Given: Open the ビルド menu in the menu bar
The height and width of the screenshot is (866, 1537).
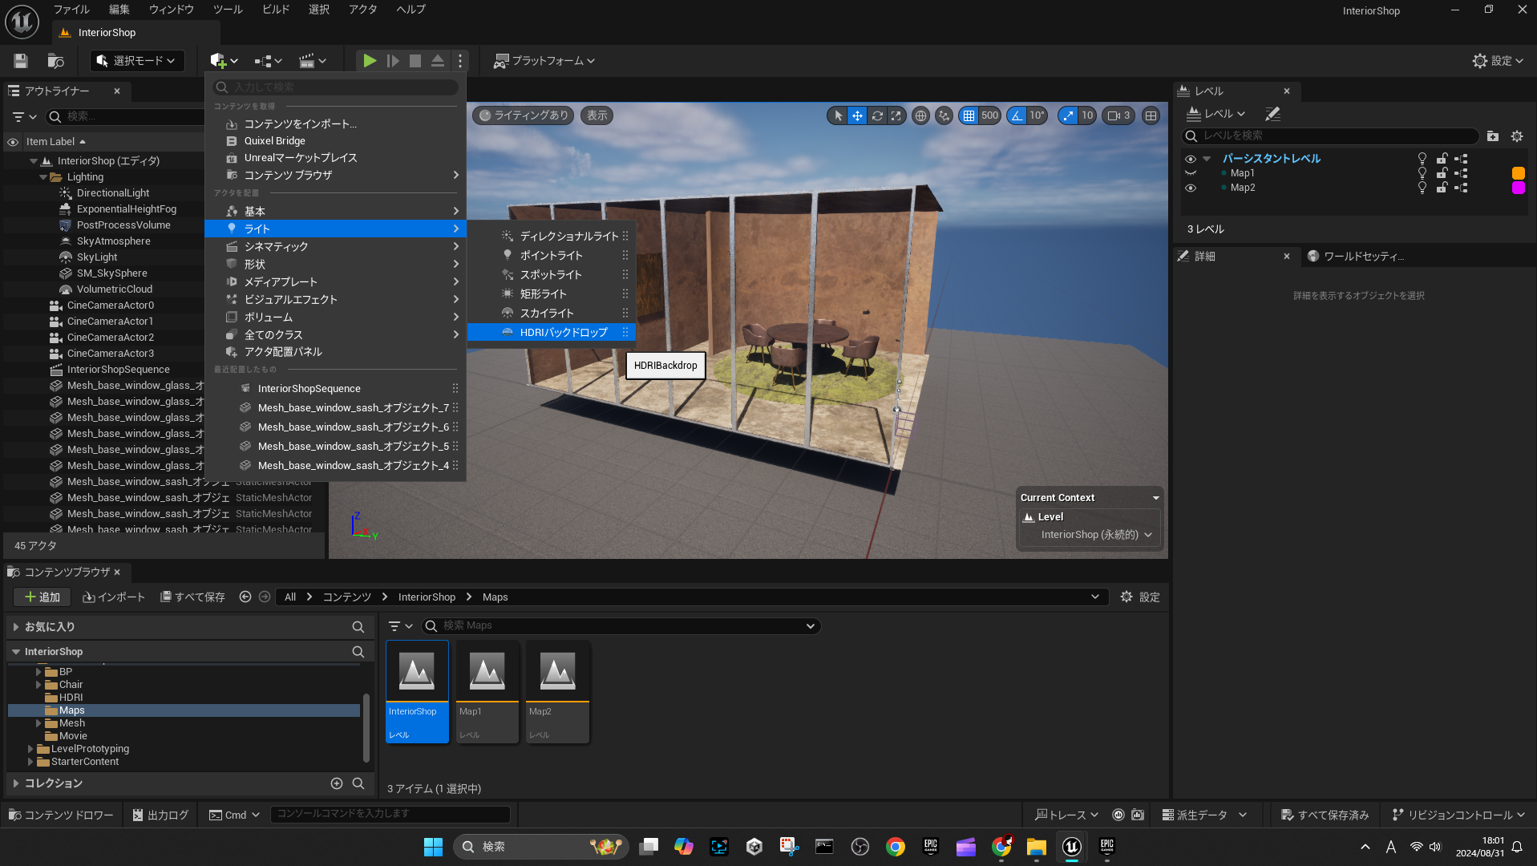Looking at the screenshot, I should tap(275, 10).
